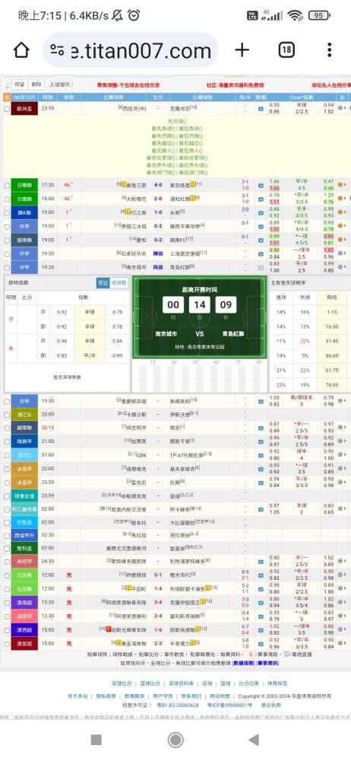Tick the checkbox for 大阪樱花 match row
Image resolution: width=351 pixels, height=761 pixels.
[7, 199]
